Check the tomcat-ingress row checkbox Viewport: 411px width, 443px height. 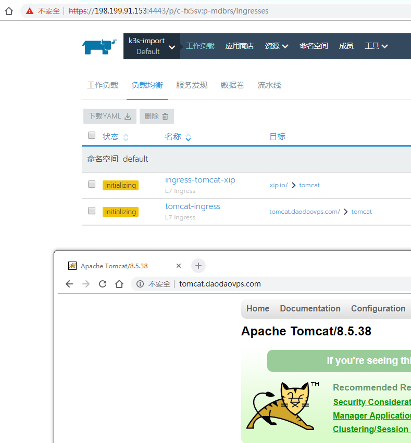(92, 211)
